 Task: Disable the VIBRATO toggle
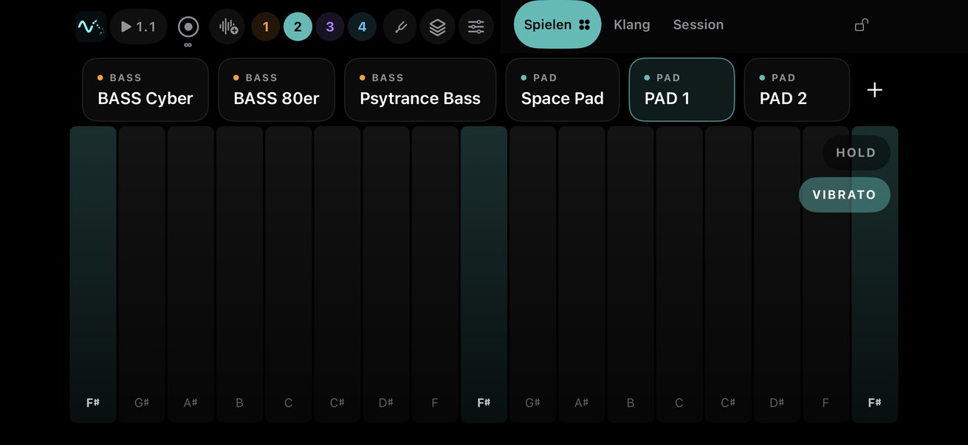(x=845, y=195)
